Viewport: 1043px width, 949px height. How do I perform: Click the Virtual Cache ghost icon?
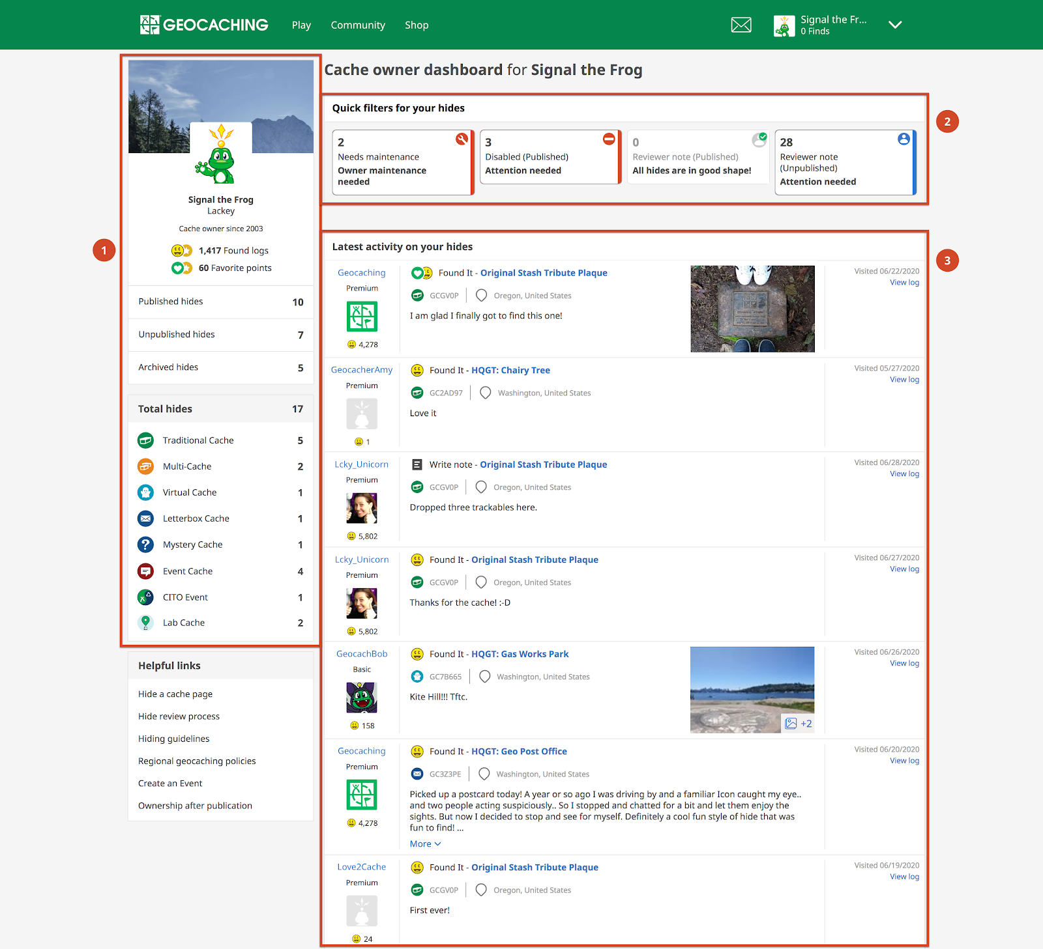145,492
